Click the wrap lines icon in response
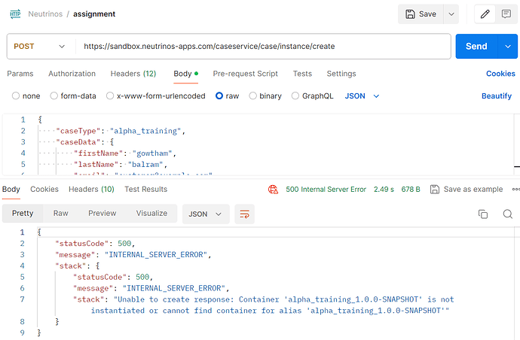Image resolution: width=520 pixels, height=340 pixels. point(244,214)
